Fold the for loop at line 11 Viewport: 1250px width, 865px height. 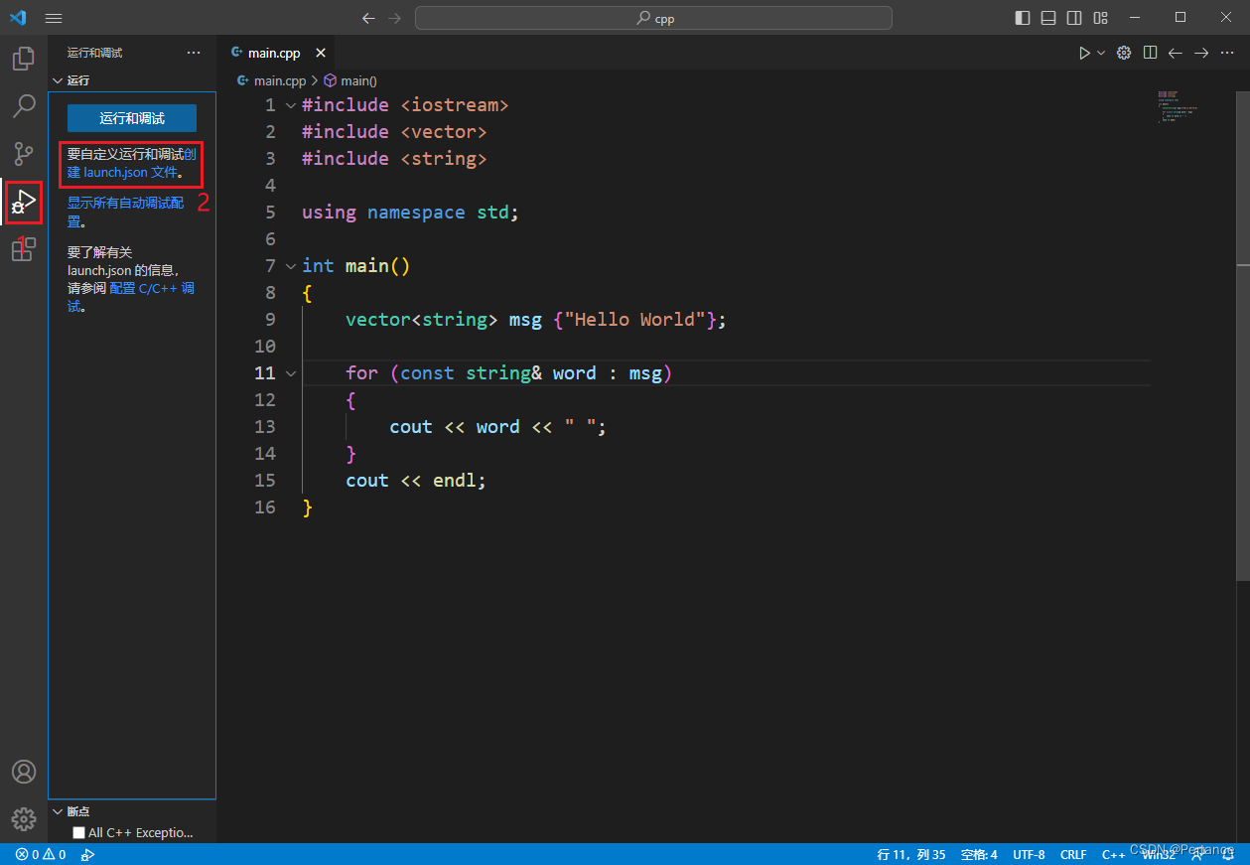click(x=290, y=373)
